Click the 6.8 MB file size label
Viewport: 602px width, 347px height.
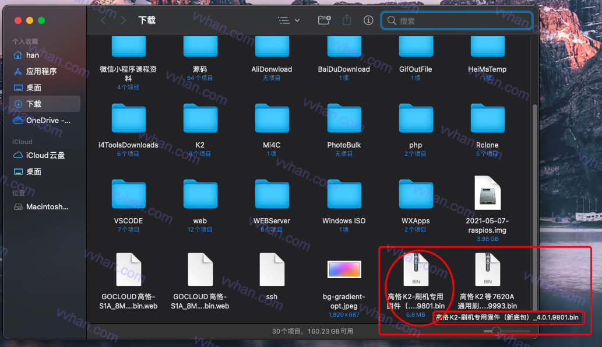(416, 315)
